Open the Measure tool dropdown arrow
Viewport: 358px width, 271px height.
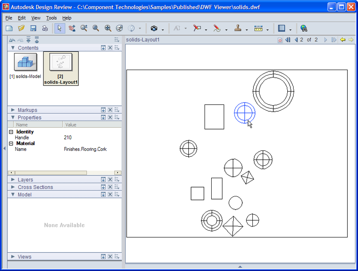(268, 29)
